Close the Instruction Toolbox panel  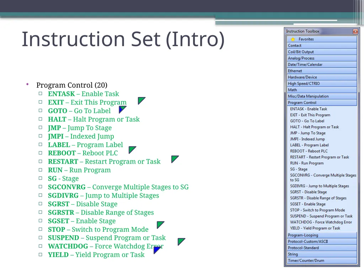[x=355, y=31]
